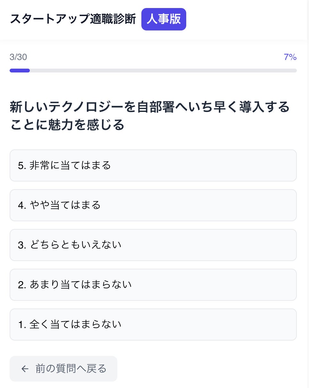Click the purple '人事版' badge
Screen dimensions: 309x388
(x=163, y=19)
